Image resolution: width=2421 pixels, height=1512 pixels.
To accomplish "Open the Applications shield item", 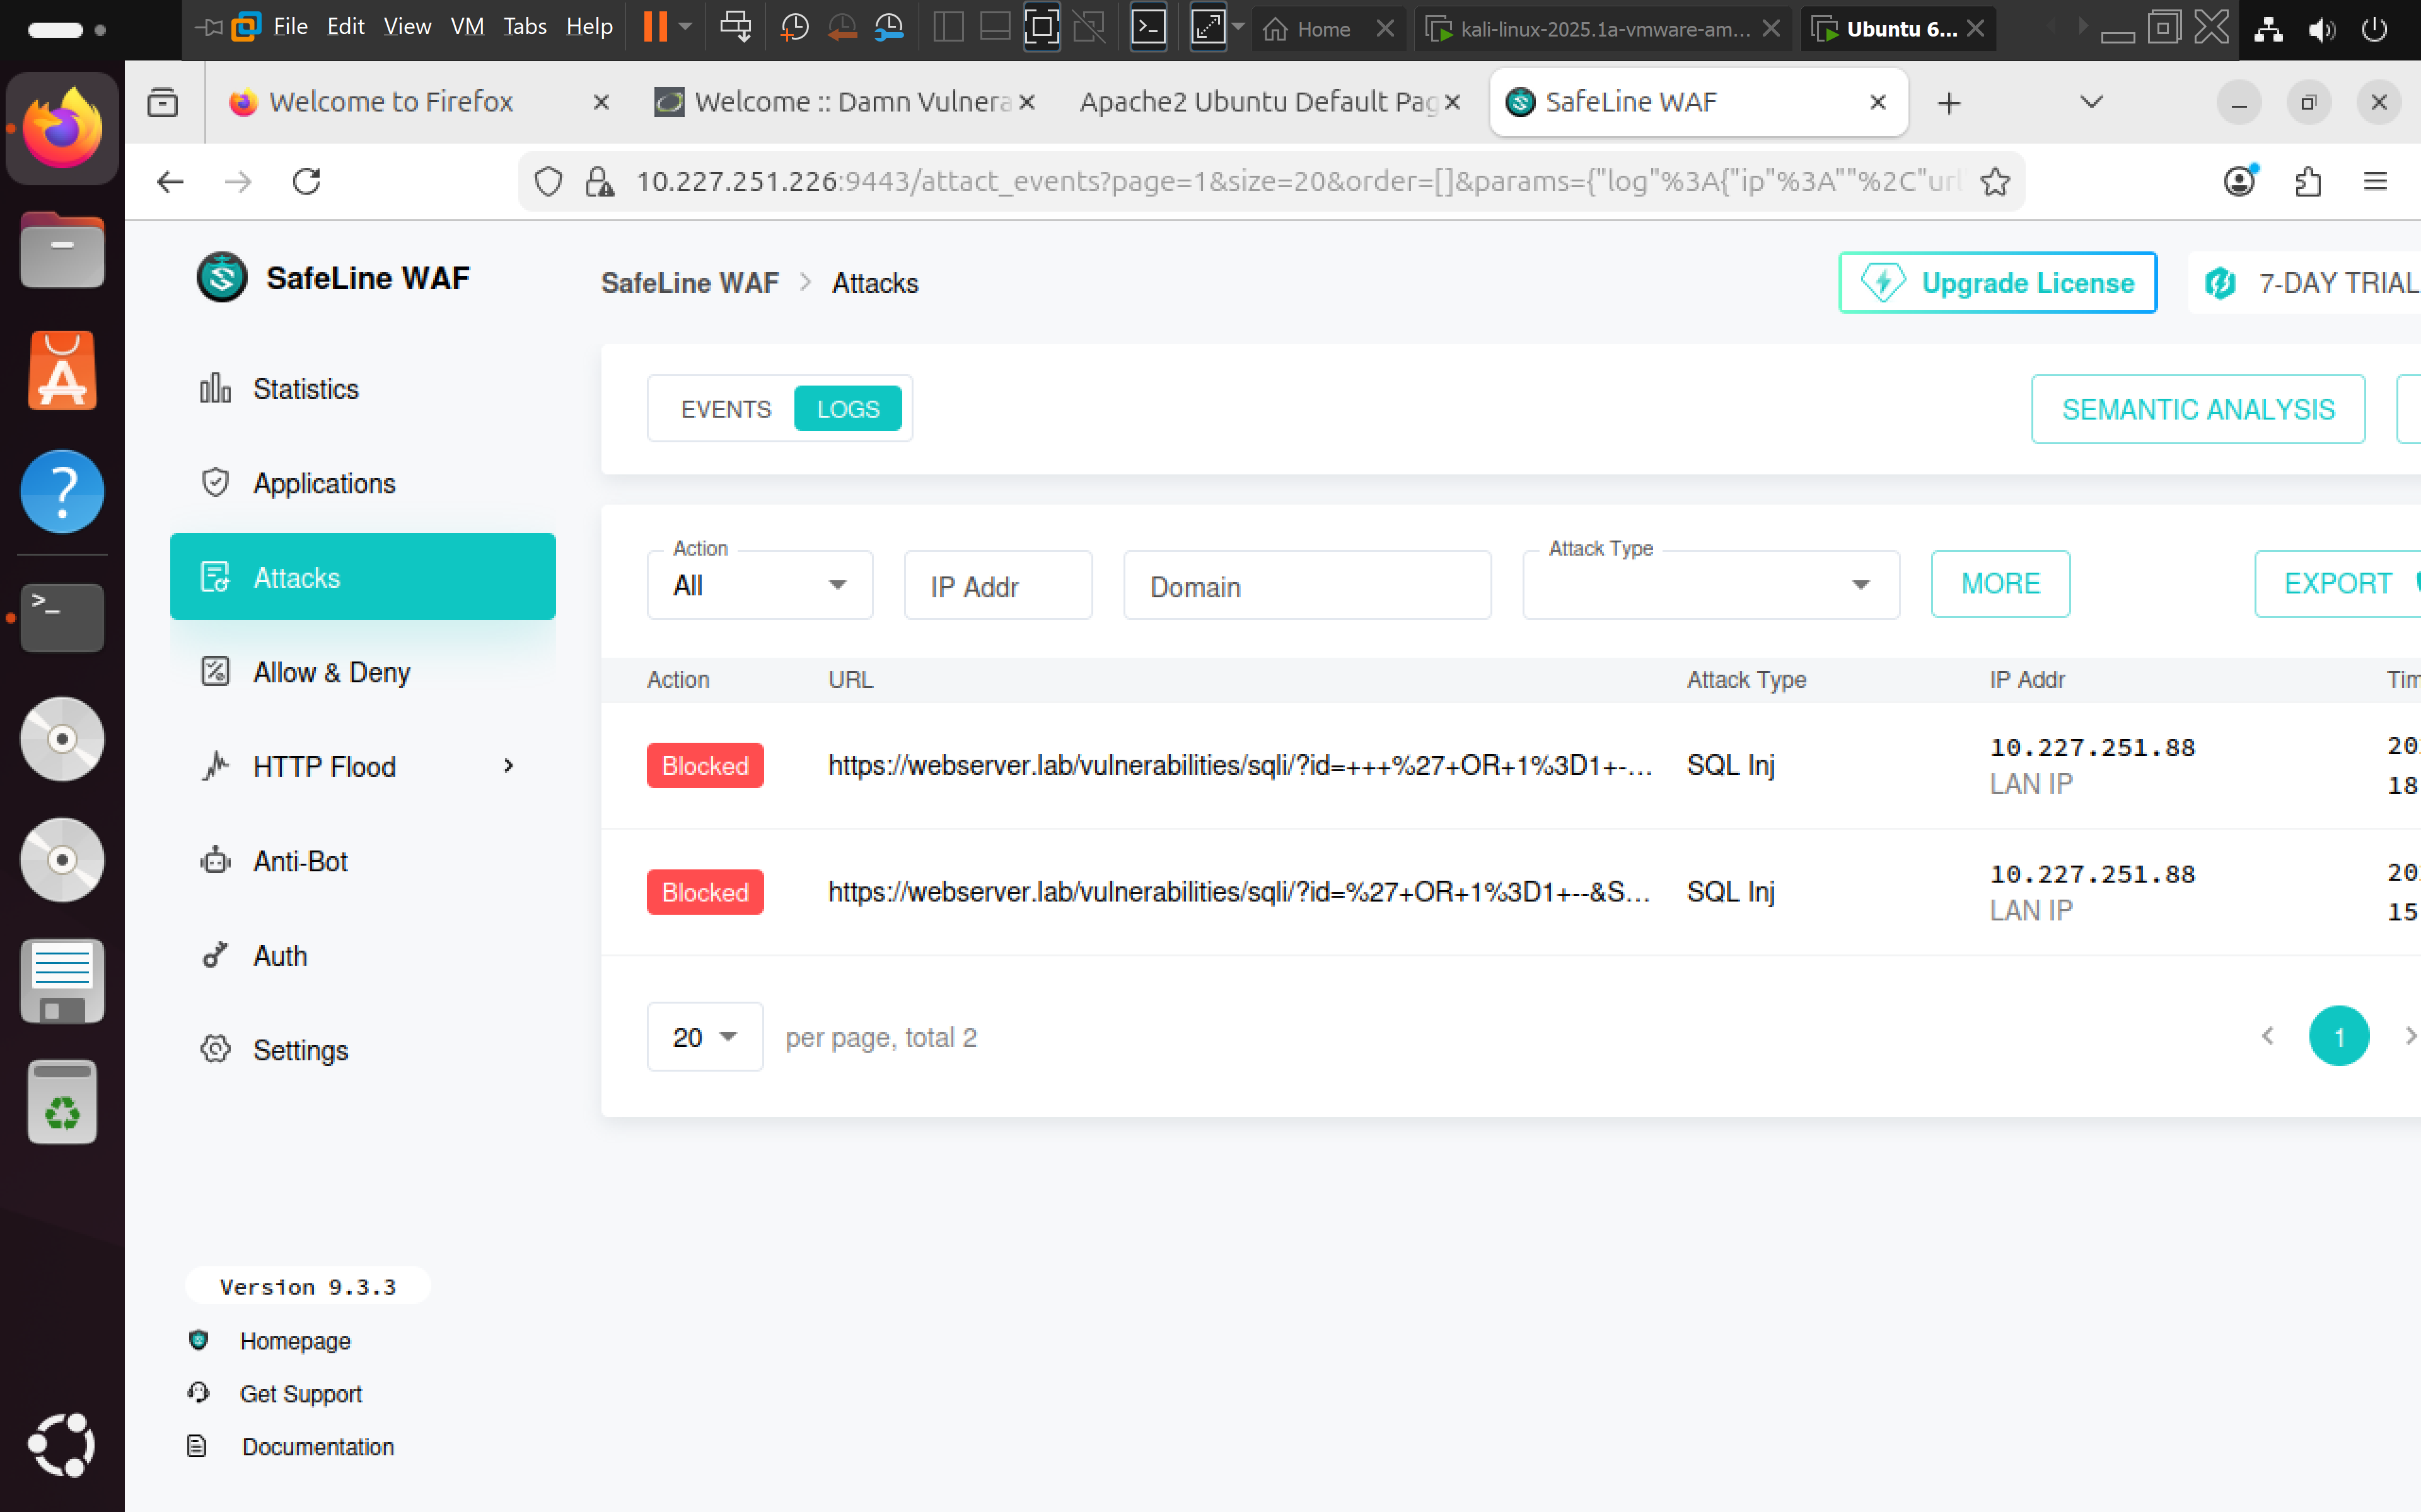I will 323,484.
